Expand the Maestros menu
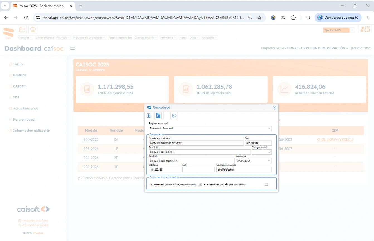 click(25, 38)
